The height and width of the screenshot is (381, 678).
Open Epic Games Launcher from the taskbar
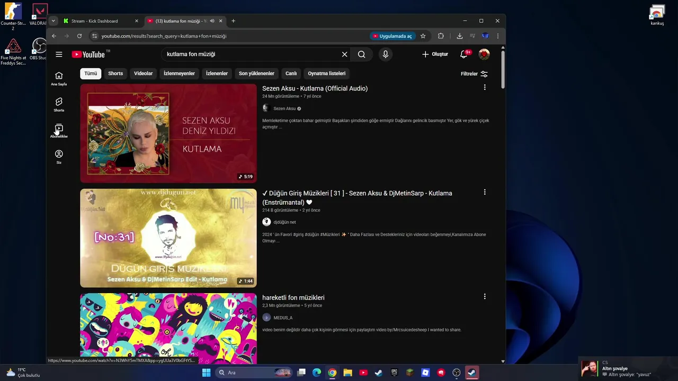coord(394,373)
